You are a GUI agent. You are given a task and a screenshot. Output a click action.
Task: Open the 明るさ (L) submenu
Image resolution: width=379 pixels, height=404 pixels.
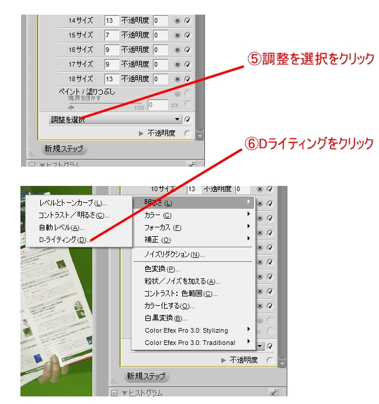point(193,203)
